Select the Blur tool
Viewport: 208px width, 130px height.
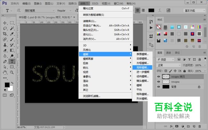pos(5,56)
